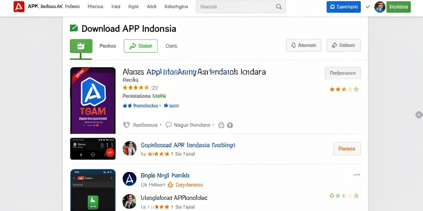Screen dimensions: 423x211
Task: Switch to the Oortt tab
Action: coord(171,46)
